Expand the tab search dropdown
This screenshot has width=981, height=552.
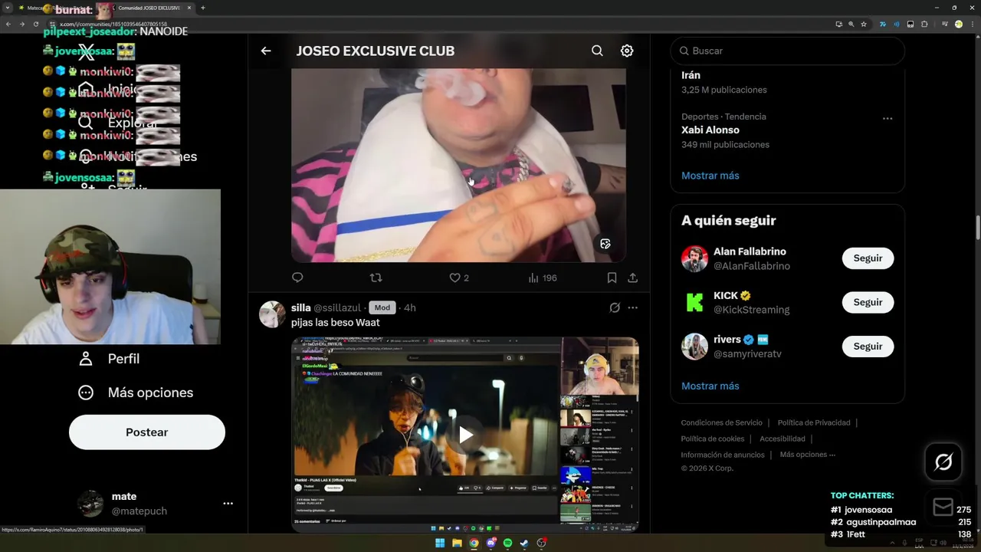pyautogui.click(x=8, y=8)
